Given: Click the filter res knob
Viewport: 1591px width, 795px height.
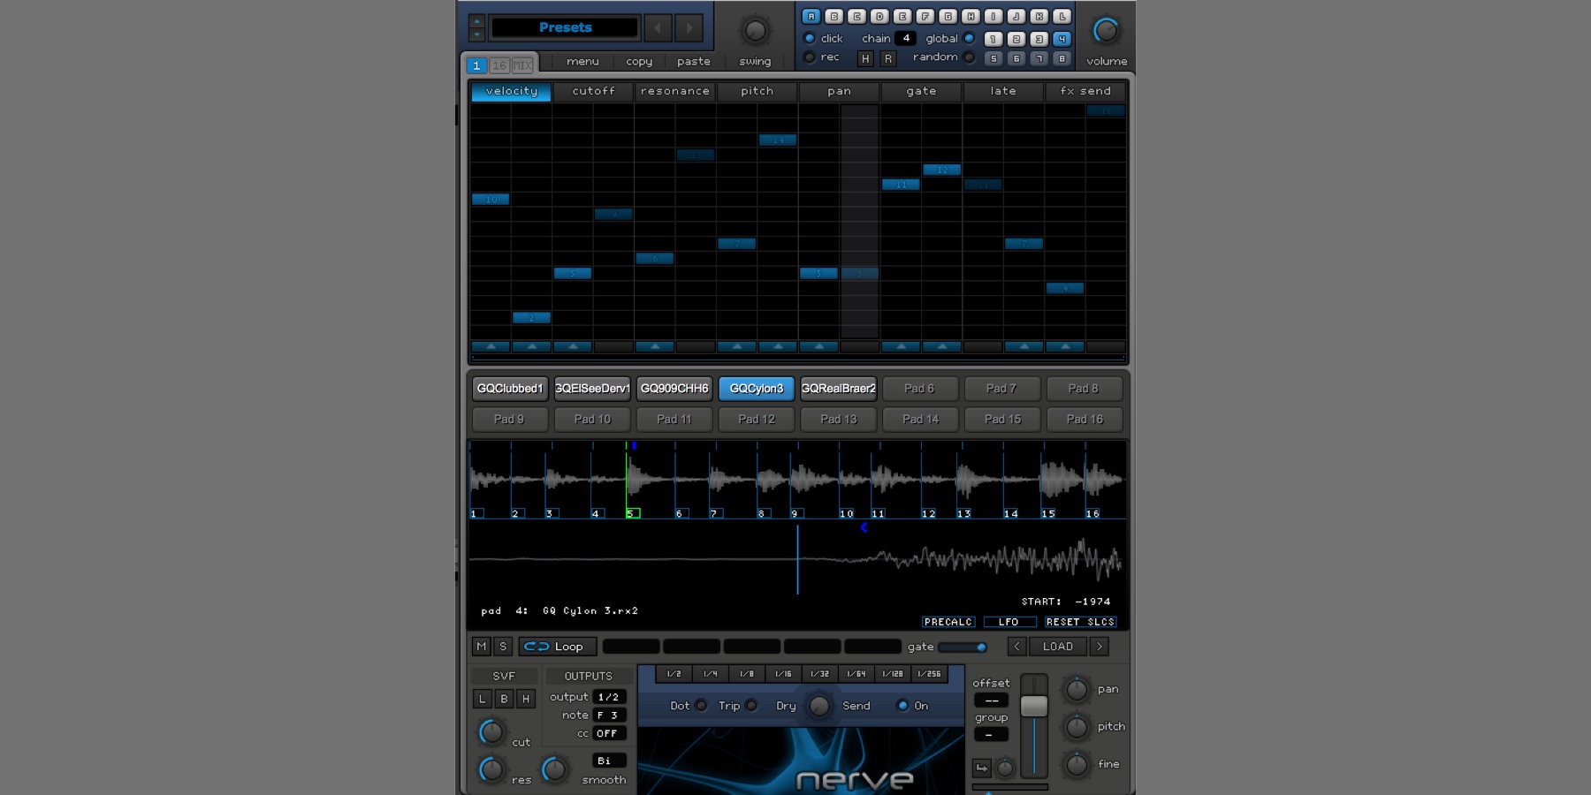Looking at the screenshot, I should pyautogui.click(x=491, y=768).
